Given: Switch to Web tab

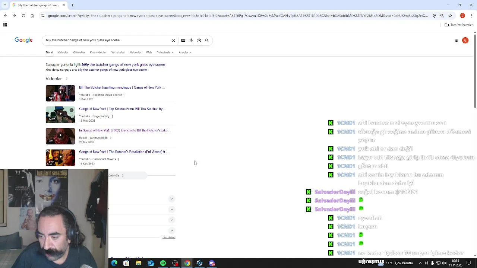Looking at the screenshot, I should (x=149, y=52).
